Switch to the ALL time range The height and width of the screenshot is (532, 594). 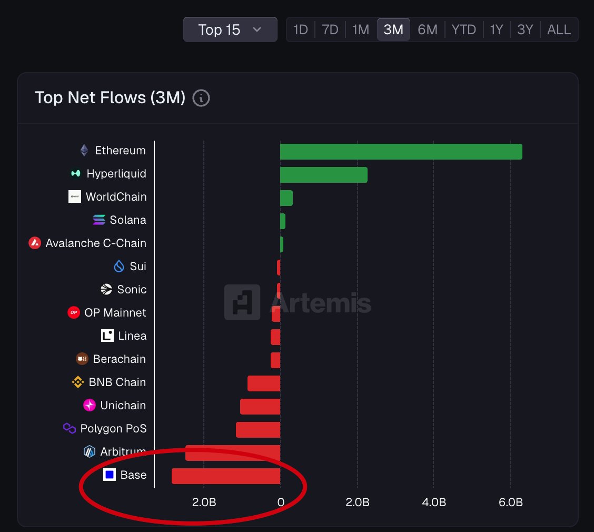point(559,29)
